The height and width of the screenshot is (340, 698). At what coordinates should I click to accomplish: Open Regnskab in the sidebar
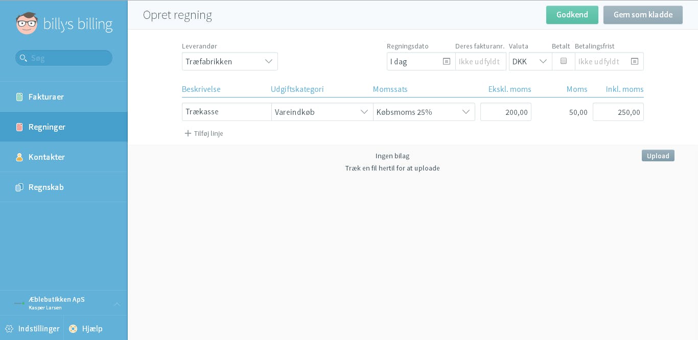tap(63, 187)
